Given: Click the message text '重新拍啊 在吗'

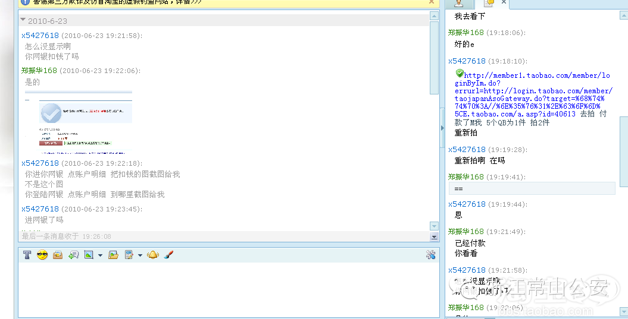Looking at the screenshot, I should click(480, 161).
